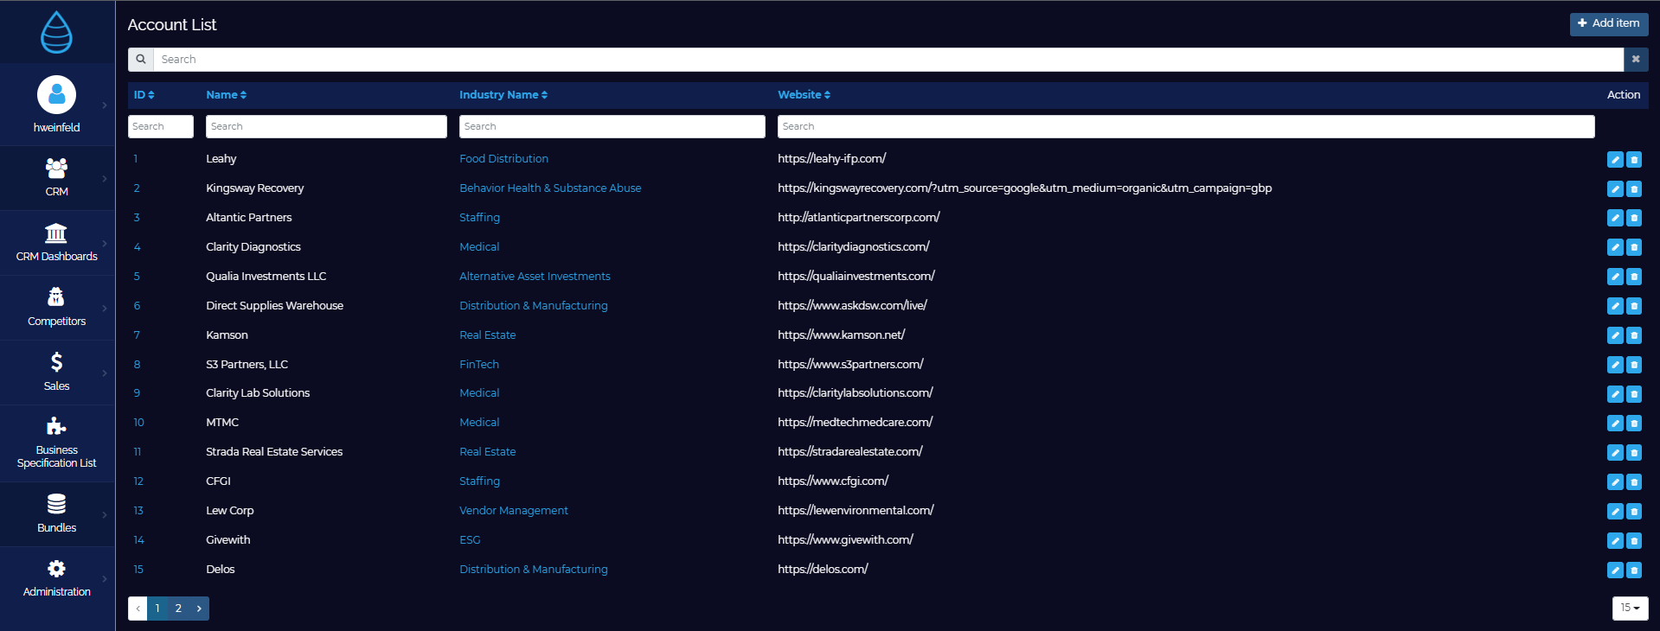Go to next page arrow
The width and height of the screenshot is (1660, 631).
click(199, 609)
